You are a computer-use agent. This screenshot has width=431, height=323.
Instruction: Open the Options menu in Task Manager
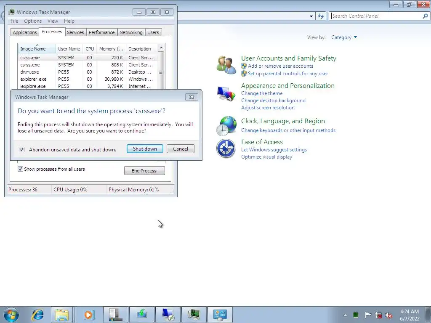click(x=33, y=21)
